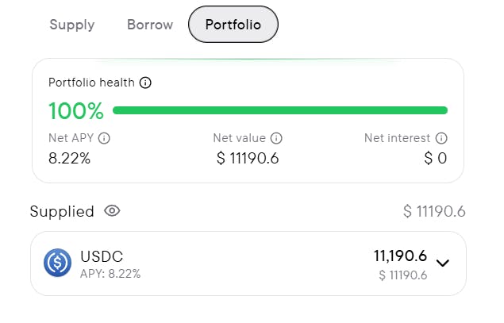Click the Net value info icon
This screenshot has width=504, height=323.
point(276,138)
